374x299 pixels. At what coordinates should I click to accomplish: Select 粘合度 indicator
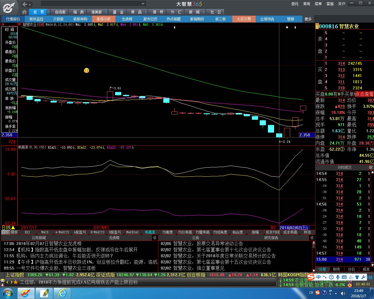pos(238,232)
